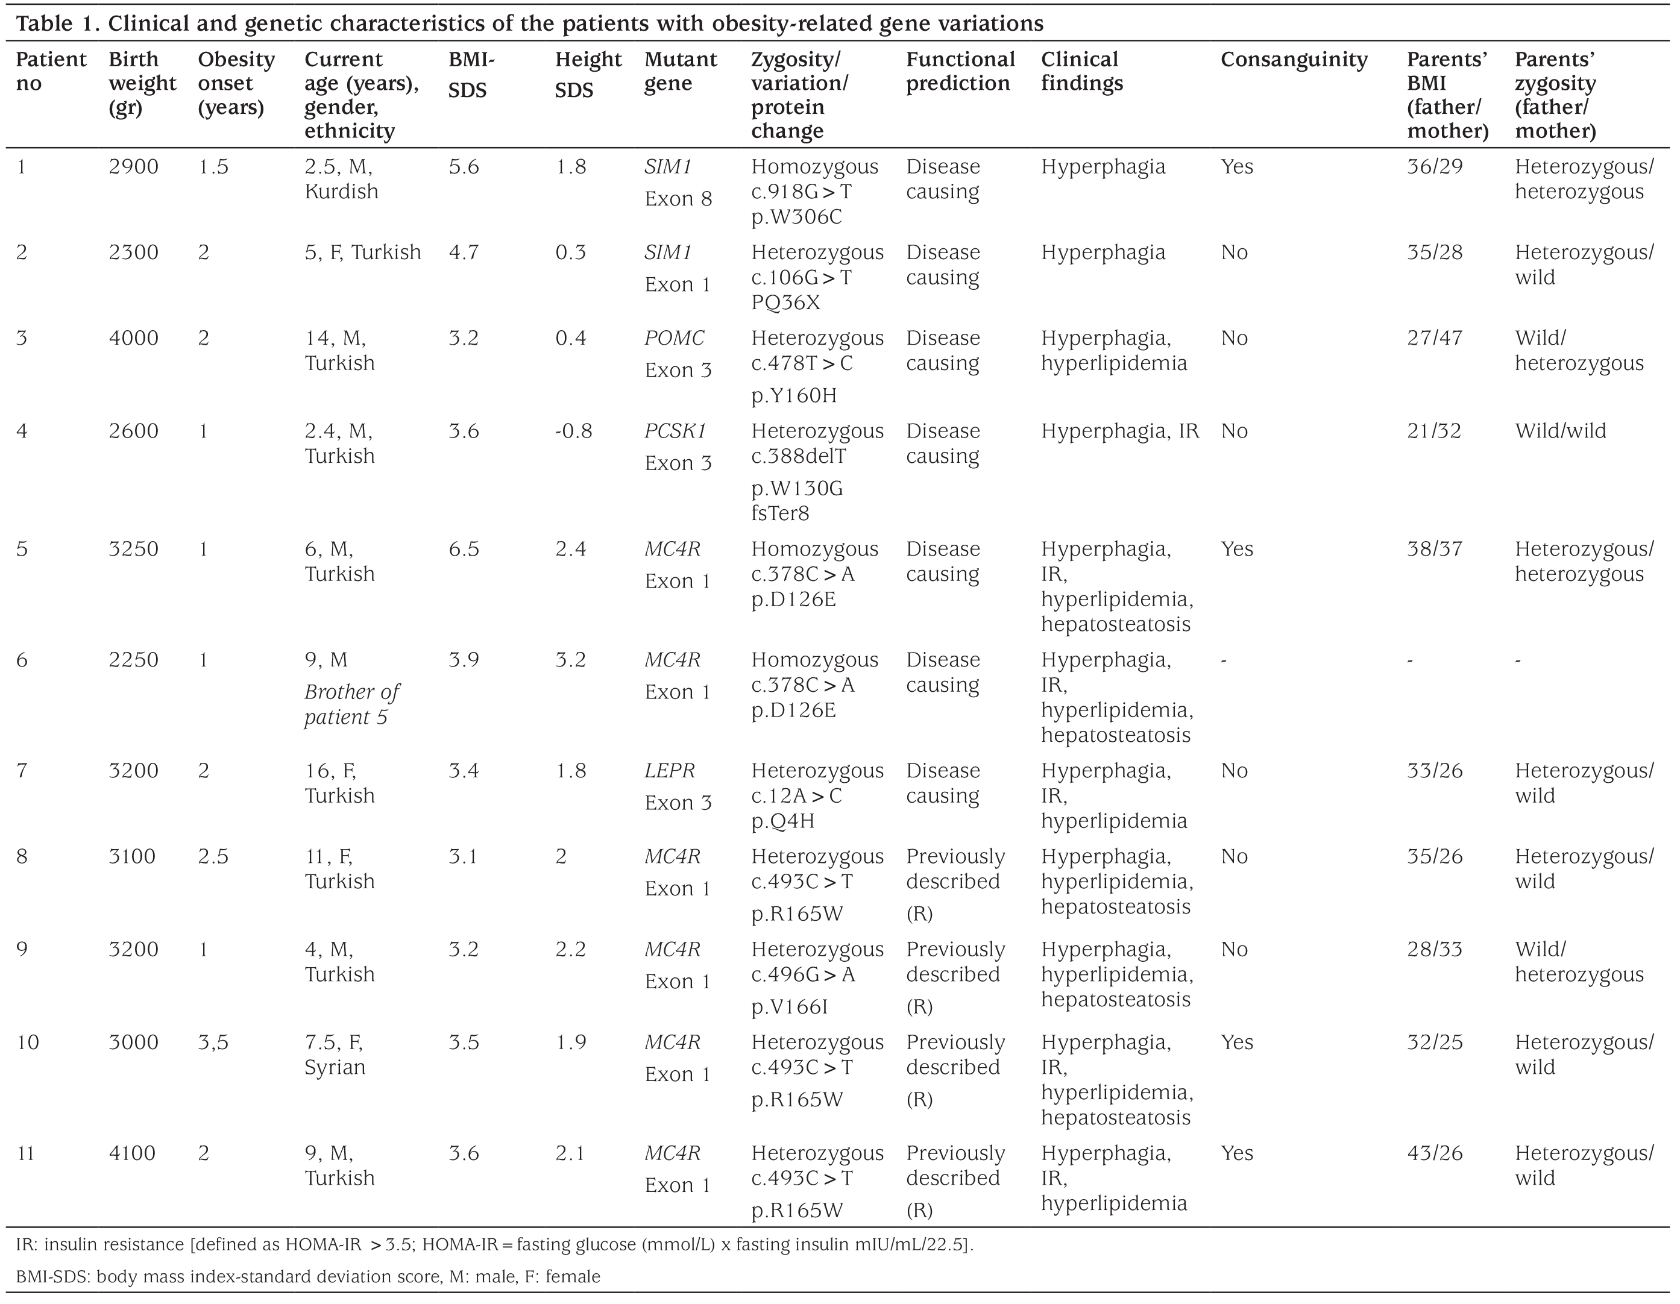The height and width of the screenshot is (1304, 1680).
Task: Select the 'POMC' mutant gene
Action: (x=674, y=337)
